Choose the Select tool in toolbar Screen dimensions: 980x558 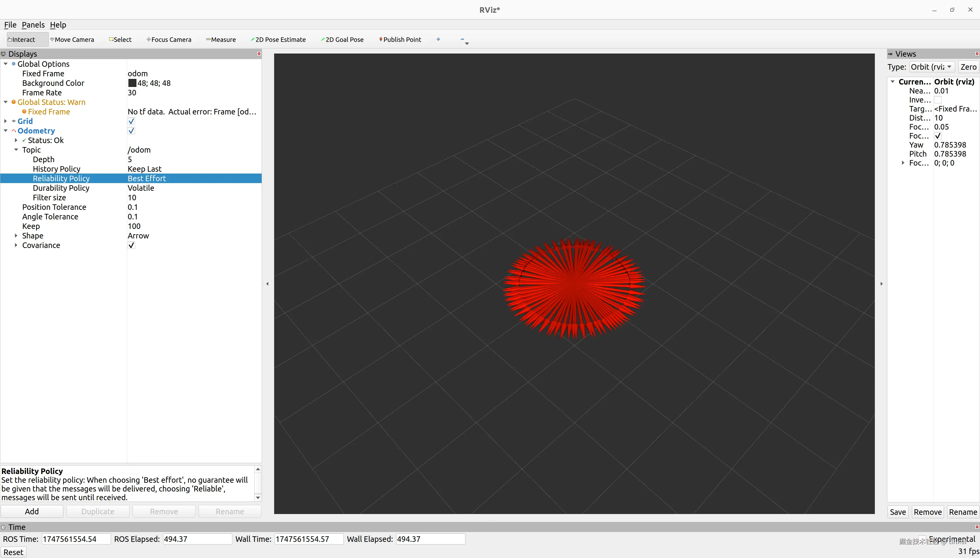120,39
